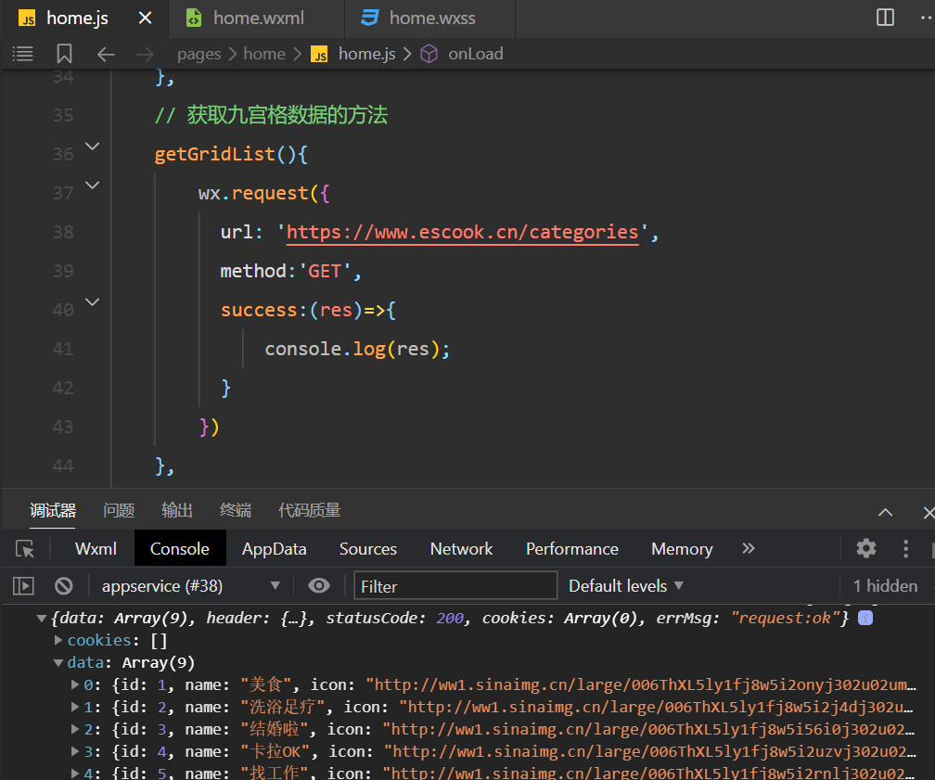Open the escook.cn categories URL link
935x780 pixels.
coord(462,232)
